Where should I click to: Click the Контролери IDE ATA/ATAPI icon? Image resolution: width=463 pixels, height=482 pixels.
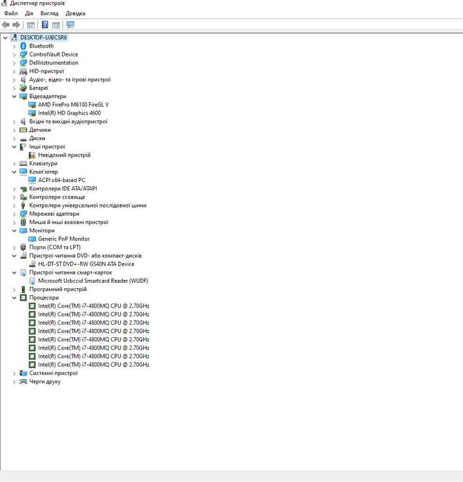pyautogui.click(x=23, y=189)
